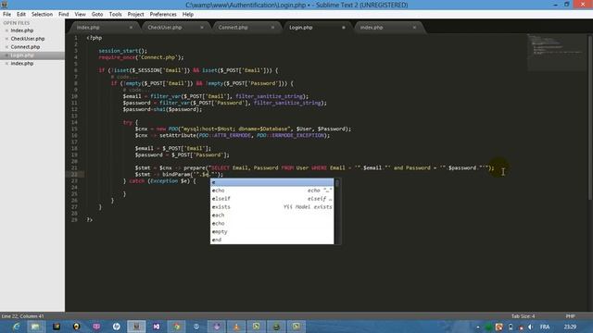
Task: Close the CheckUser.php tab
Action: pyautogui.click(x=202, y=28)
